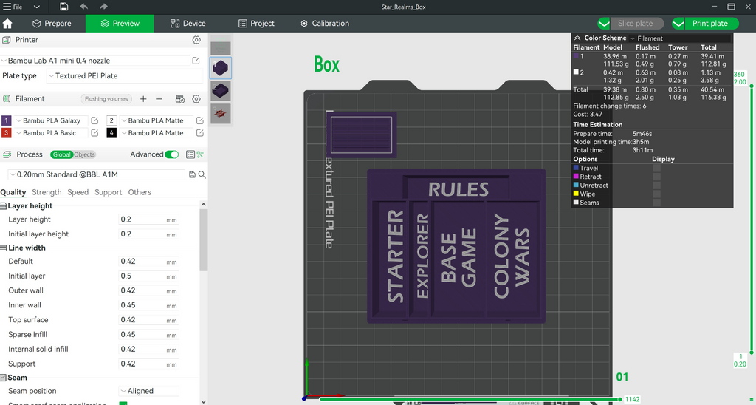Sync filaments from AMS icon
This screenshot has height=405, width=756.
(x=180, y=99)
